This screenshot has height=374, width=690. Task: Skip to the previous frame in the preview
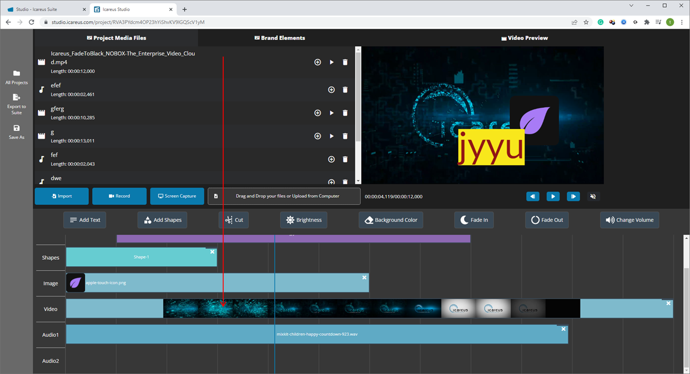(533, 197)
